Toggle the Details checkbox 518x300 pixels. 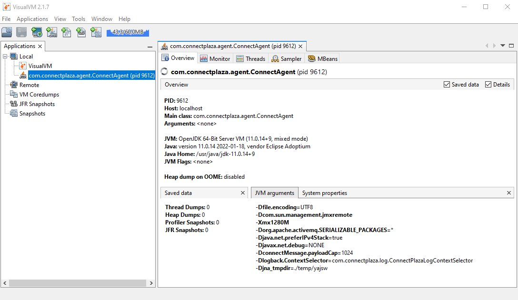[x=488, y=85]
